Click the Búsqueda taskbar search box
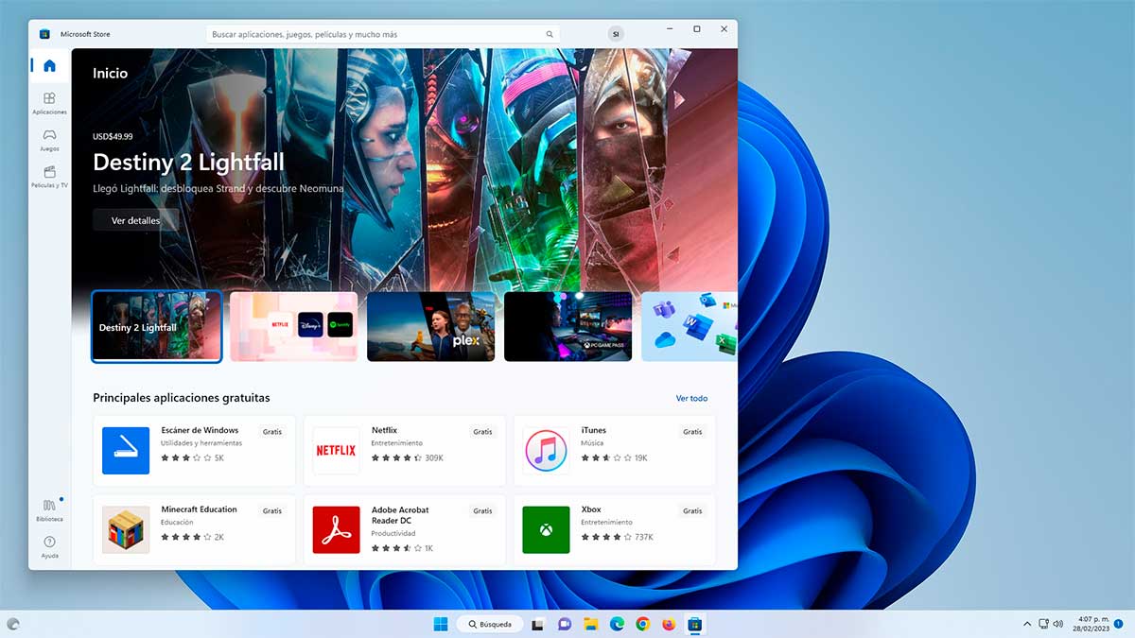The image size is (1135, 638). tap(488, 624)
